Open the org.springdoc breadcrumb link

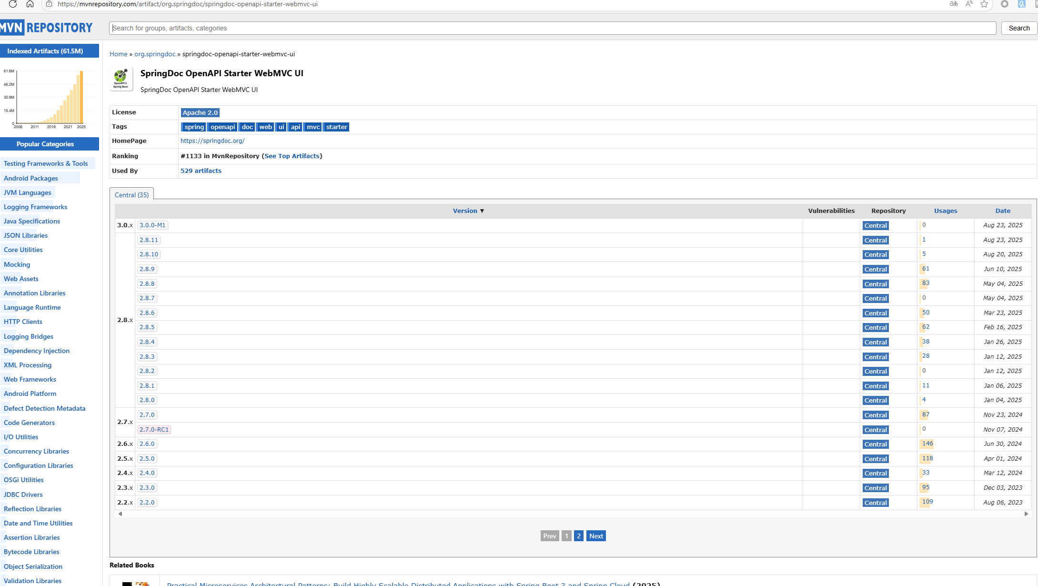(155, 54)
